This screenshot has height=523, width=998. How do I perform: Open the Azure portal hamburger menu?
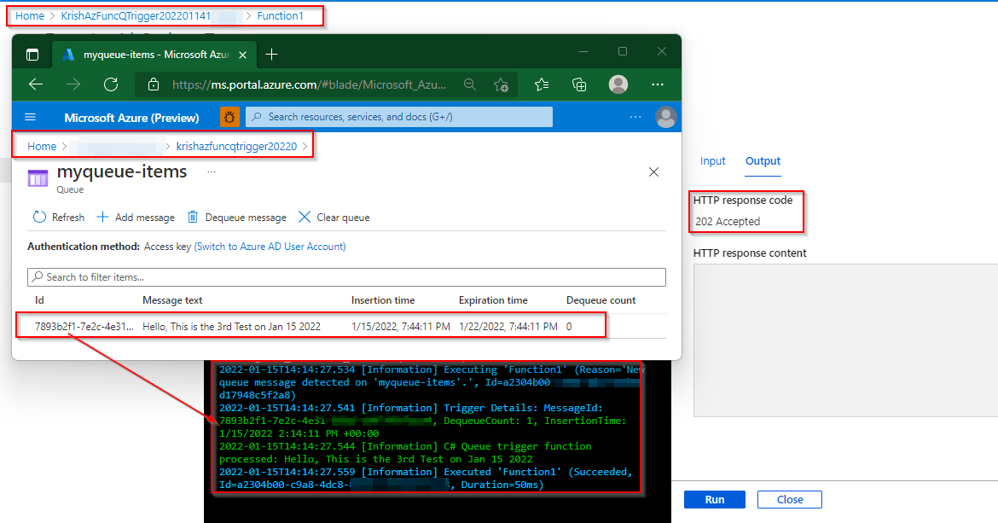tap(30, 117)
